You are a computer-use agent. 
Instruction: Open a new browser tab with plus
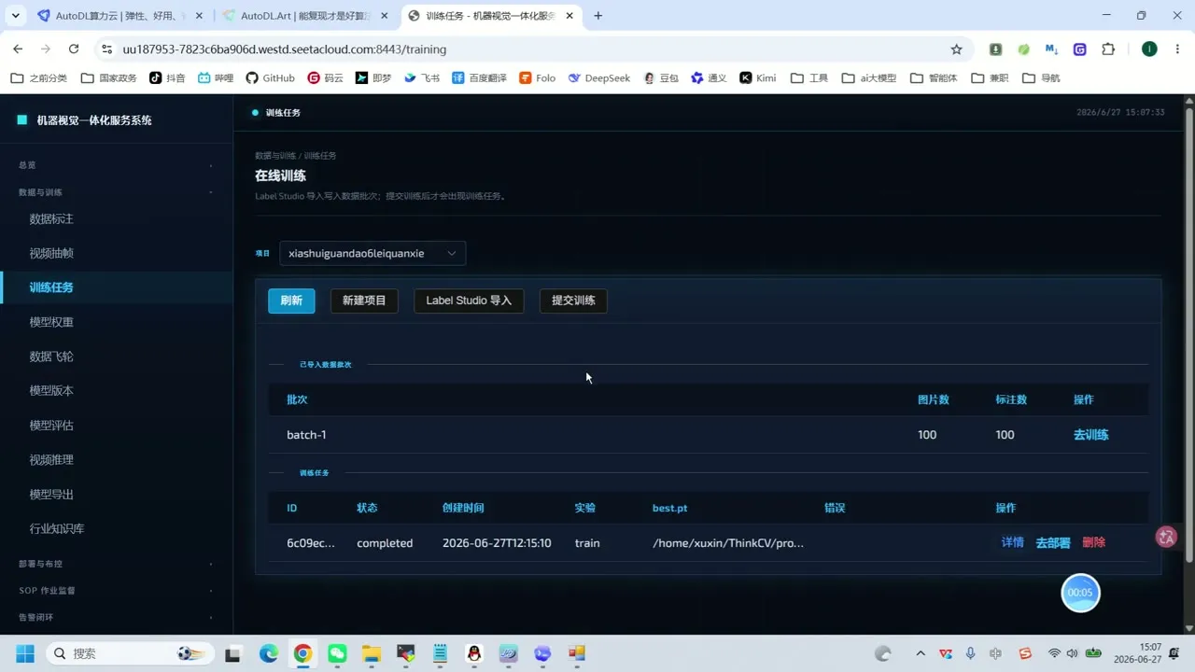[597, 16]
